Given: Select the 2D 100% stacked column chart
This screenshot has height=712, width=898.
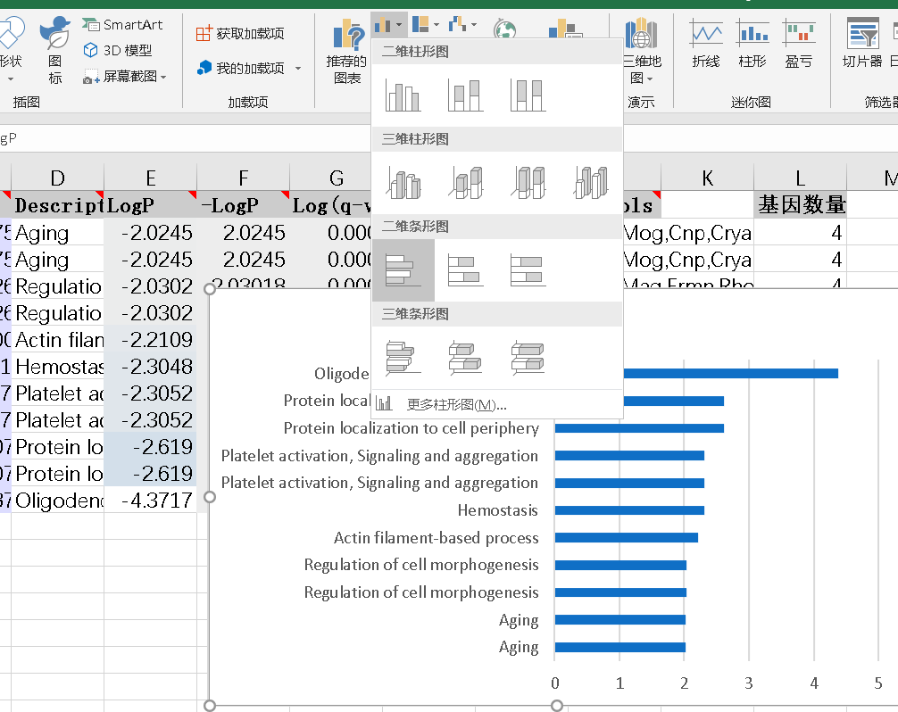Looking at the screenshot, I should [528, 95].
